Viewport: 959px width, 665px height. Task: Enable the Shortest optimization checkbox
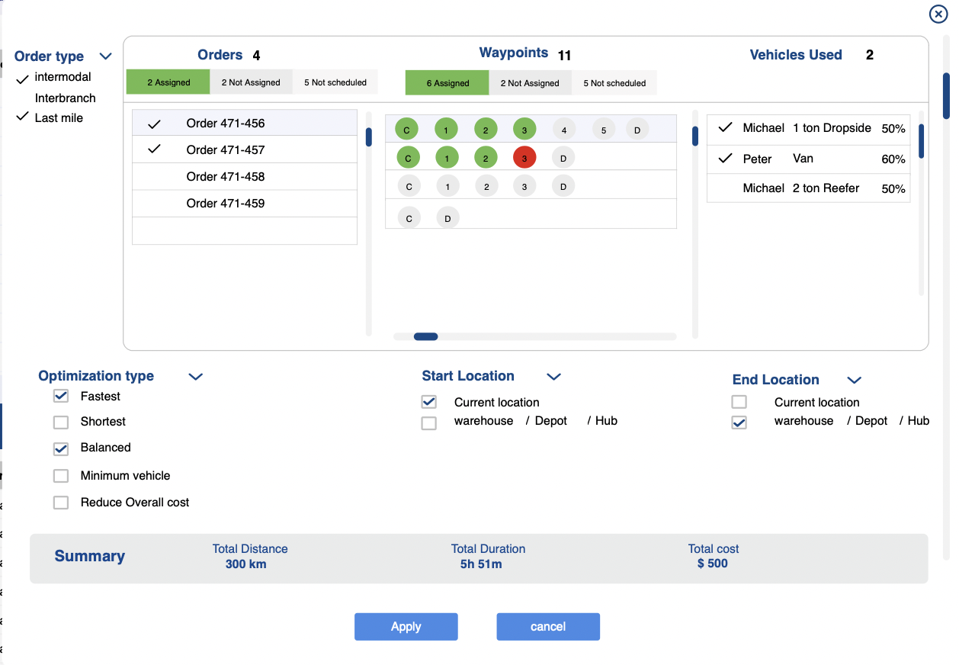61,422
